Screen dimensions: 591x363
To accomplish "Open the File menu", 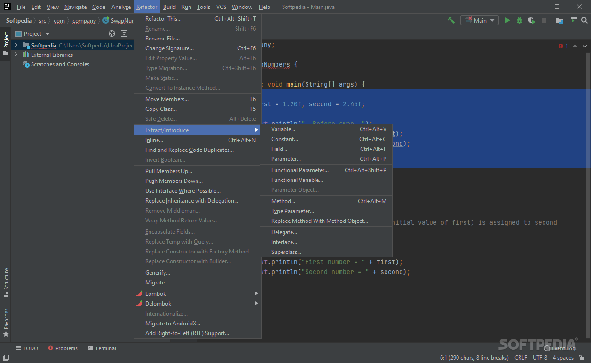I will coord(21,7).
